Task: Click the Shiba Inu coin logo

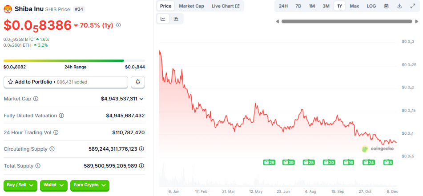Action: point(8,9)
